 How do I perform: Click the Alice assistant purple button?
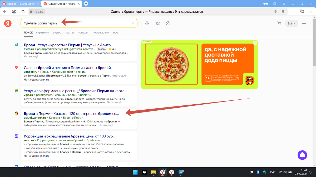302,155
